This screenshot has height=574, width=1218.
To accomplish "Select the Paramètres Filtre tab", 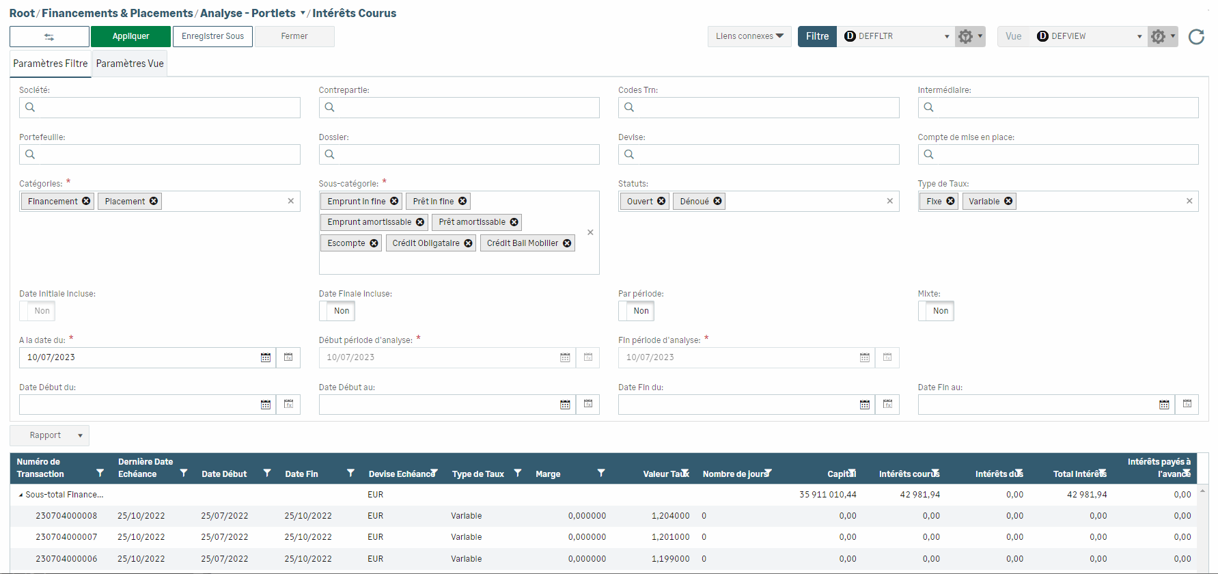I will pyautogui.click(x=51, y=64).
